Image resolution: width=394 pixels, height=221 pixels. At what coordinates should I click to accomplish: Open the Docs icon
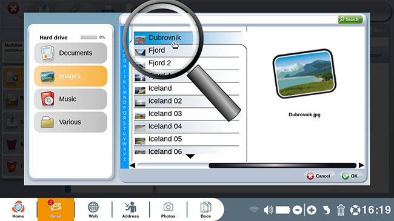click(205, 209)
